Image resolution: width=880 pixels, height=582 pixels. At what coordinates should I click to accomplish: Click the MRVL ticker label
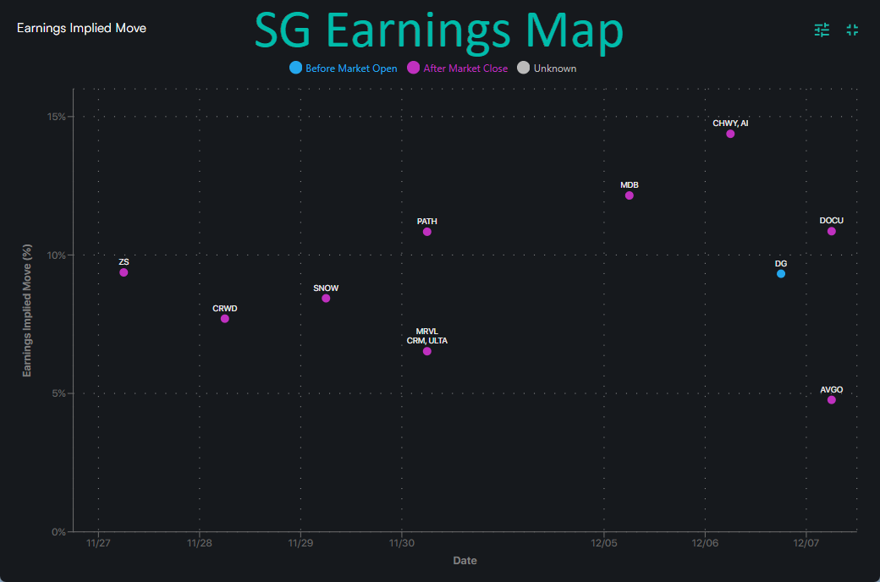tap(427, 332)
